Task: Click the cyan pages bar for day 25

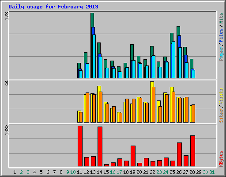Action: 173,60
